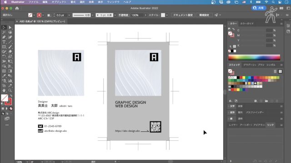Image resolution: width=291 pixels, height=163 pixels.
Task: Click the ドキュメント設定 button
Action: 183,15
